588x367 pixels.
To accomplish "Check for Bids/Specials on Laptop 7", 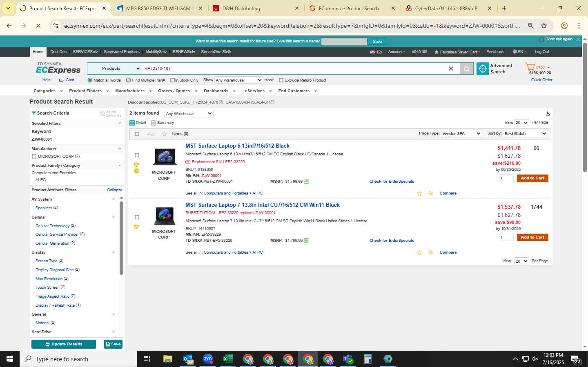I will (392, 241).
